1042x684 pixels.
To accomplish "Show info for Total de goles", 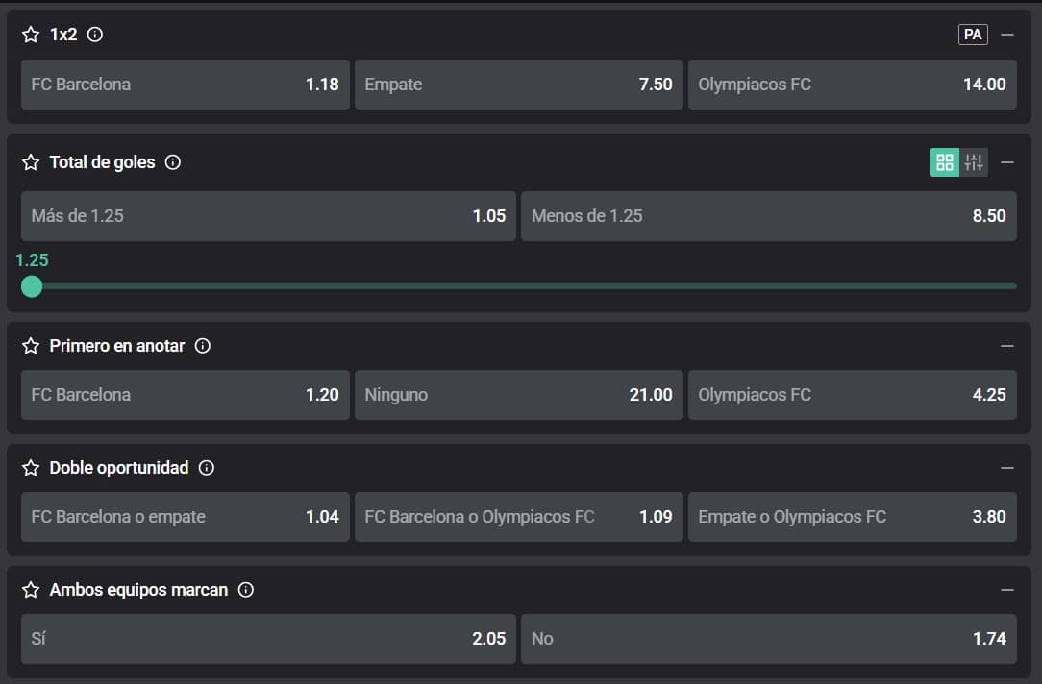I will [x=173, y=162].
